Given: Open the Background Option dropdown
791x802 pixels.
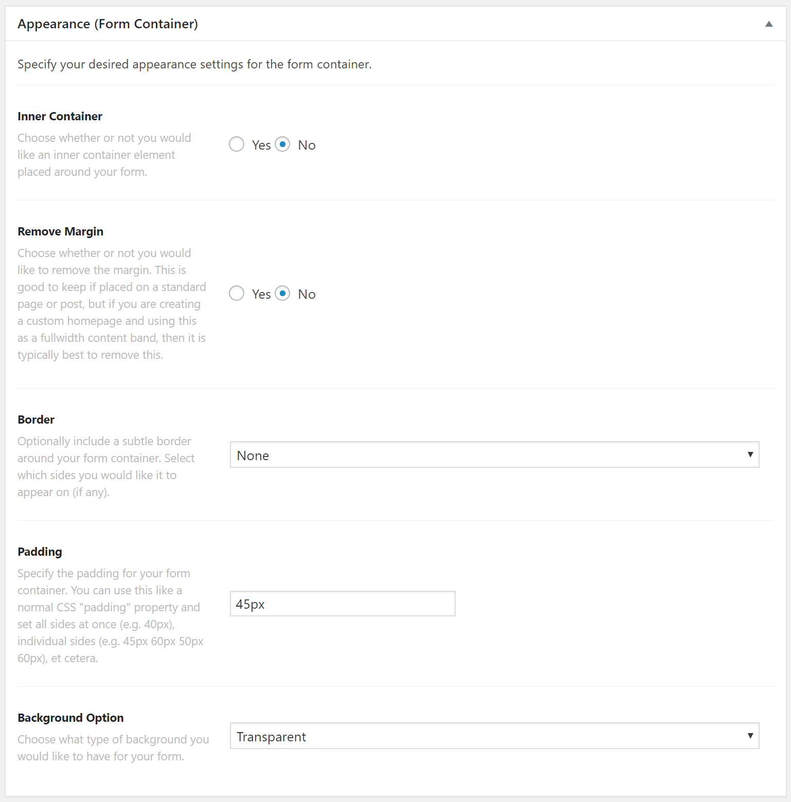Looking at the screenshot, I should click(494, 736).
